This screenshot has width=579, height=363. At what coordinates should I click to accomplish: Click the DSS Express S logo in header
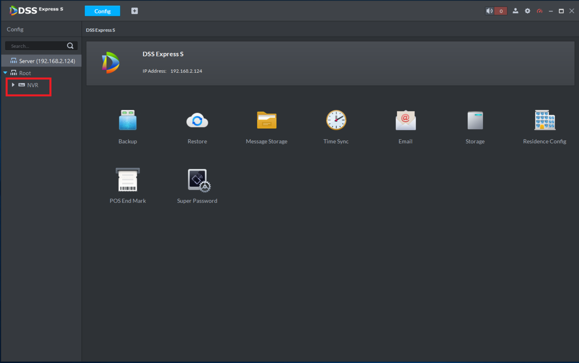(x=37, y=10)
